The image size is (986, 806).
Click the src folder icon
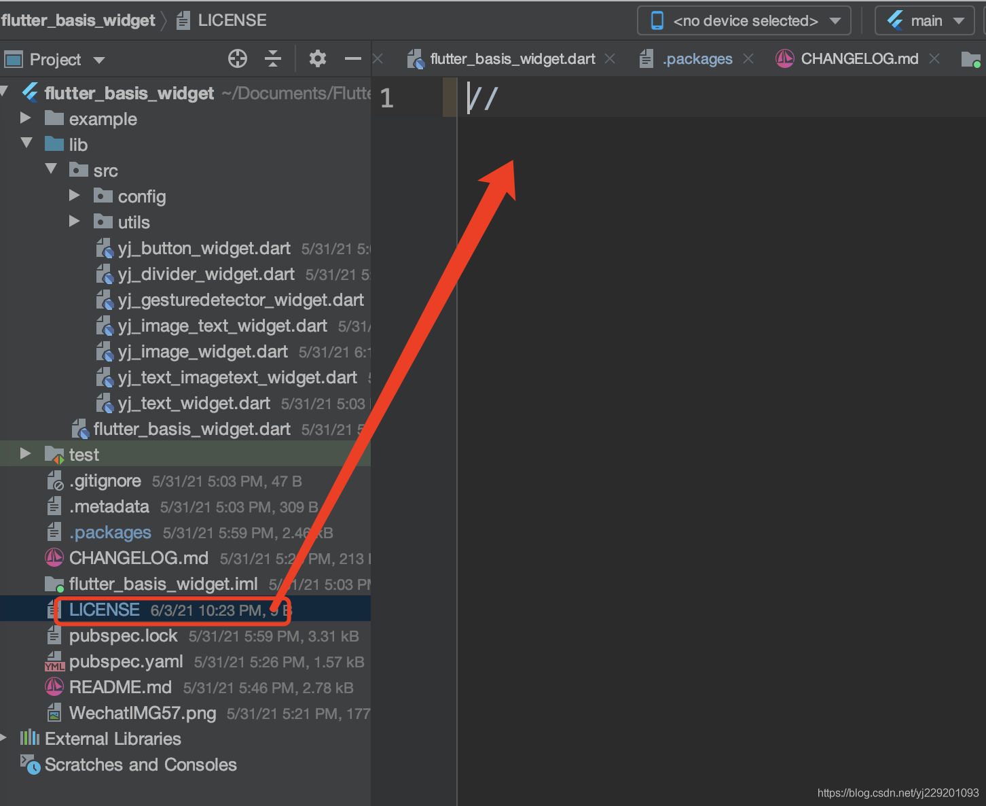pos(79,170)
